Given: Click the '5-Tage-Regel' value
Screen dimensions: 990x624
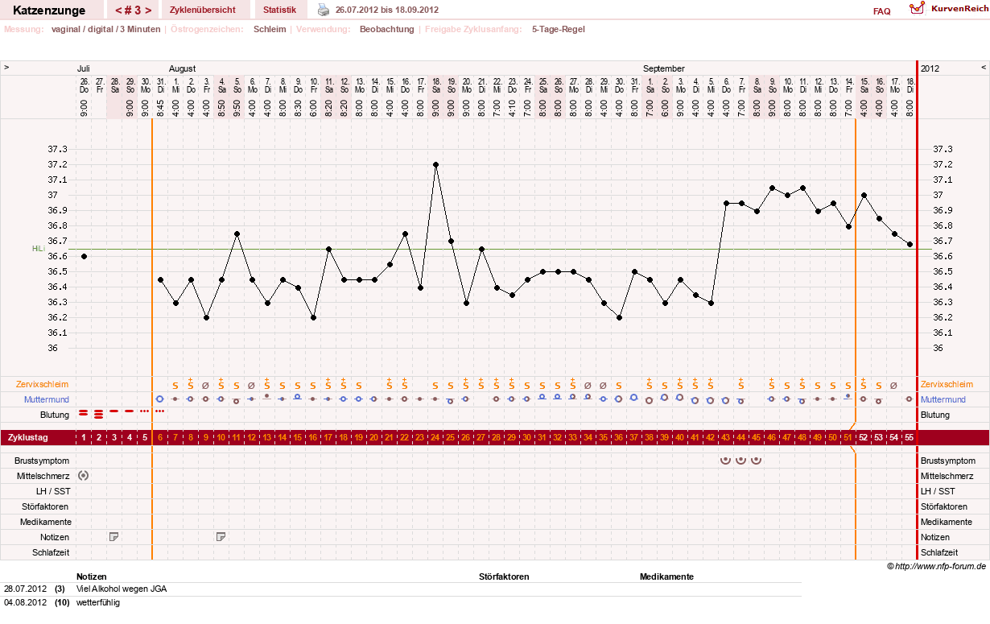Looking at the screenshot, I should (559, 29).
